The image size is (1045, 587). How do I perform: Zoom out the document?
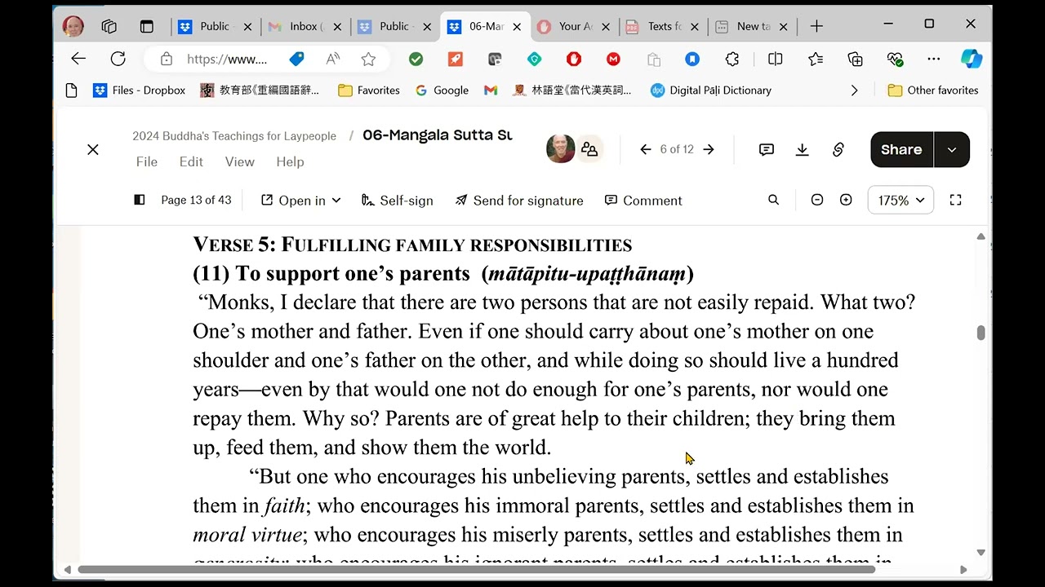tap(816, 200)
